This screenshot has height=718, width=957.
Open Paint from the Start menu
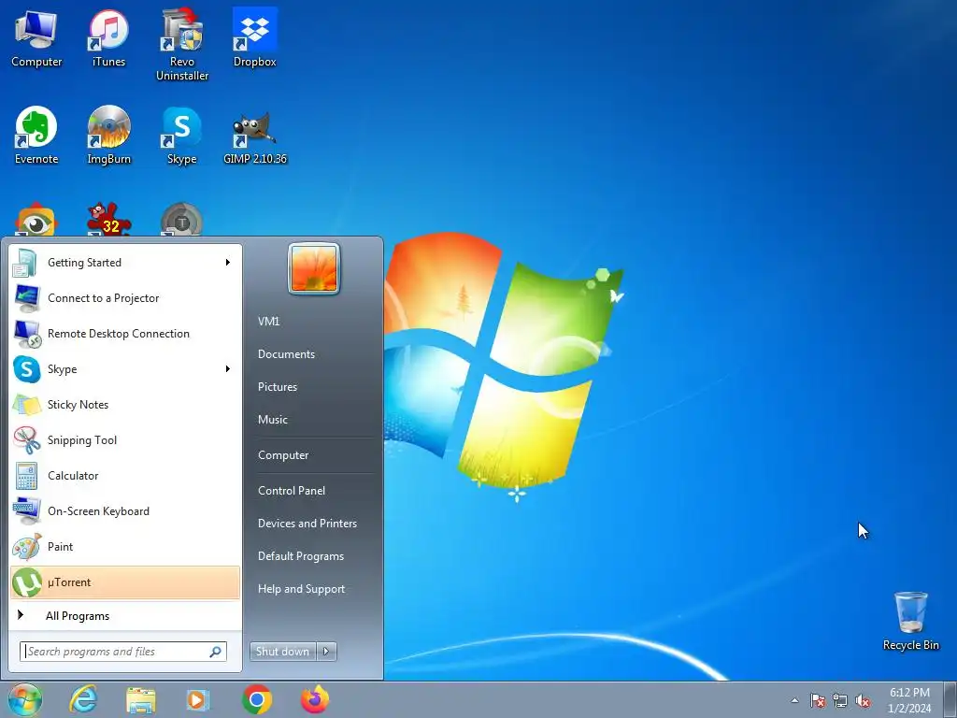(125, 546)
